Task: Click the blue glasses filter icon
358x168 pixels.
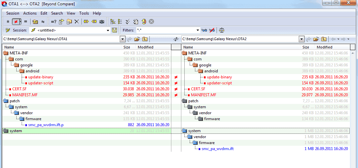Action: click(x=204, y=30)
